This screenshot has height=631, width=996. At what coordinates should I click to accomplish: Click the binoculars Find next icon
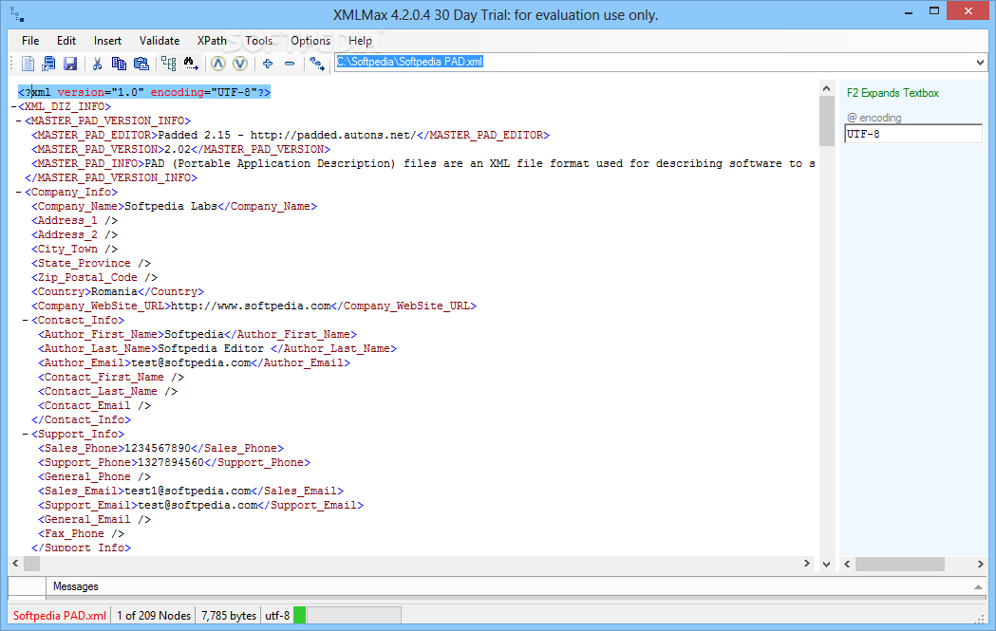click(x=191, y=64)
